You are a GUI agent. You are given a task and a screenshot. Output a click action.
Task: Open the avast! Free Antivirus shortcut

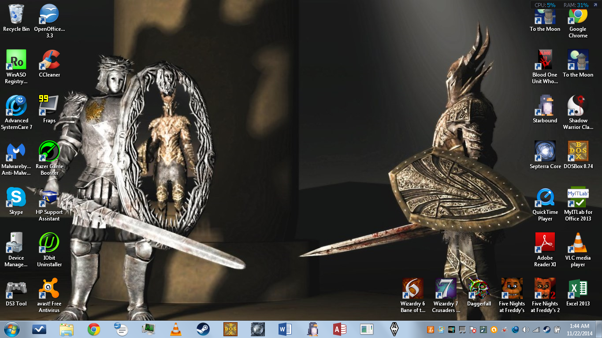coord(49,295)
